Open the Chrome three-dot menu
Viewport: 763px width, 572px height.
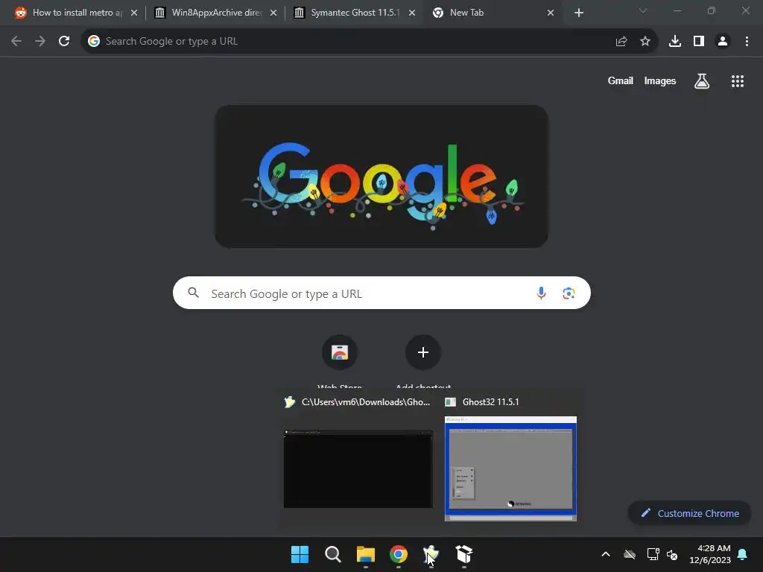[x=747, y=42]
